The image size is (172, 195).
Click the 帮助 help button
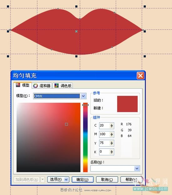coord(131,179)
